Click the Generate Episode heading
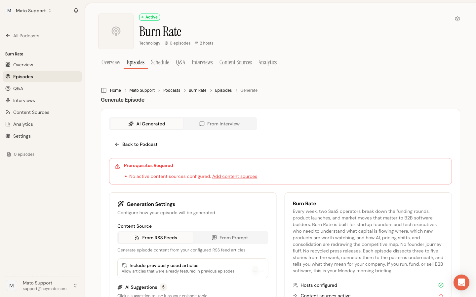The width and height of the screenshot is (476, 297). [x=123, y=100]
